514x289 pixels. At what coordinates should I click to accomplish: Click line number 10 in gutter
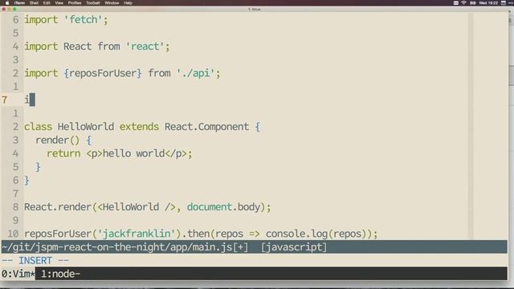[13, 234]
